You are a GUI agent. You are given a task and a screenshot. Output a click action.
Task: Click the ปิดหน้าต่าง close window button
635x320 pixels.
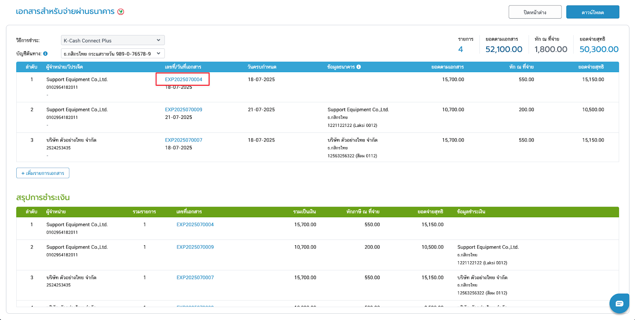pos(535,12)
